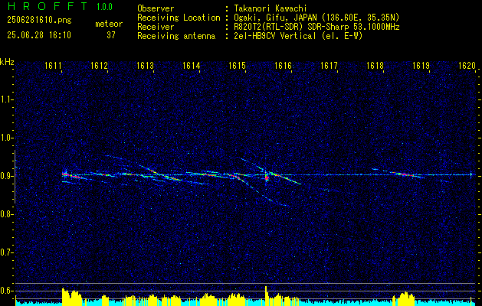Click frequency label 0.6
Image resolution: width=482 pixels, height=306 pixels.
(6, 291)
